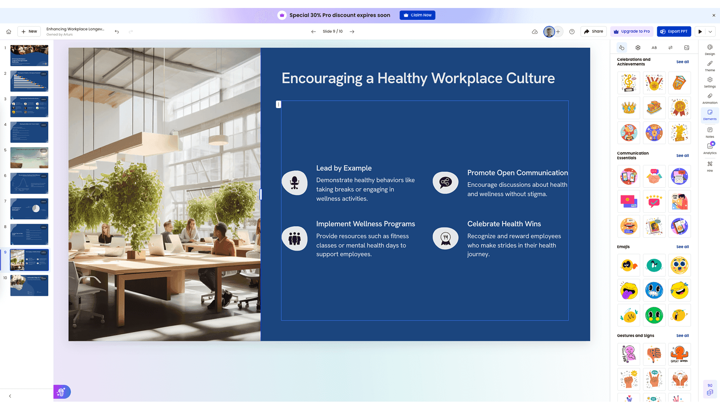Collapse the slide thumbnail panel
Viewport: 720px width, 410px height.
coord(10,396)
